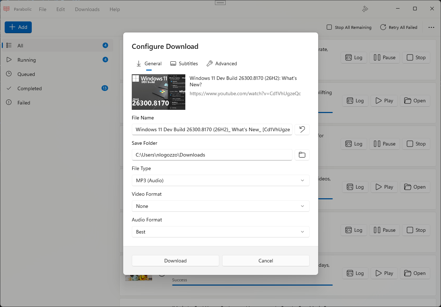Play the file in the row ending 'plifting'
Screen dimensions: 441x307
384,101
